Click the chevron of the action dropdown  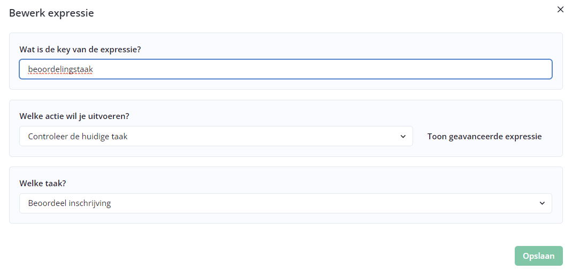(403, 136)
